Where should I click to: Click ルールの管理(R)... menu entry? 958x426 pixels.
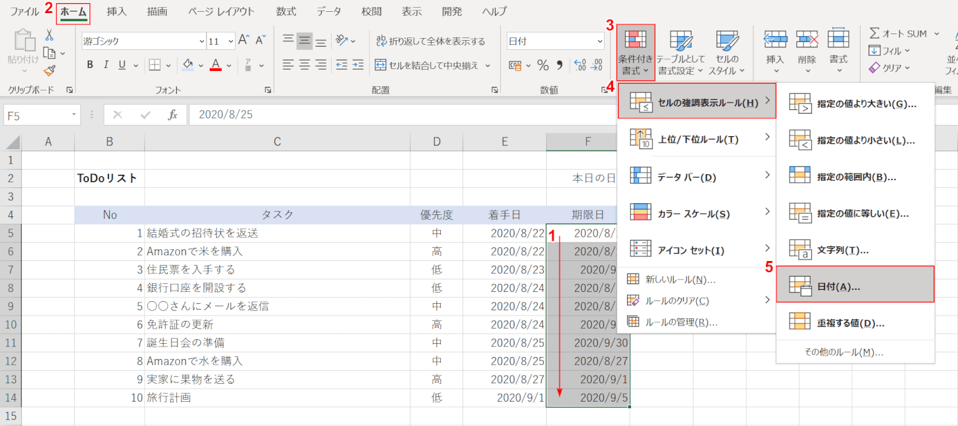pyautogui.click(x=697, y=322)
